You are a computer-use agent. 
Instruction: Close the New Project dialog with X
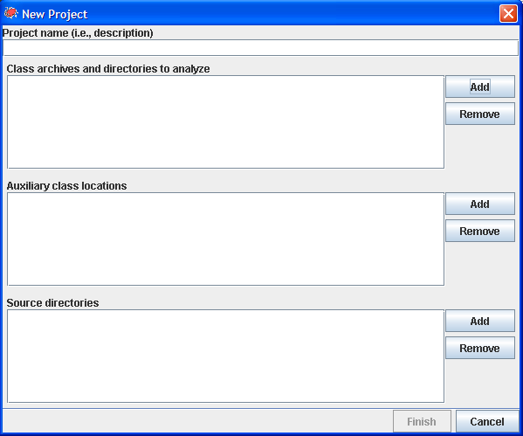point(508,14)
